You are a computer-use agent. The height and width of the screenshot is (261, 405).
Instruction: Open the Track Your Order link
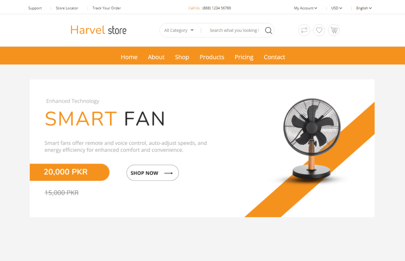click(107, 8)
